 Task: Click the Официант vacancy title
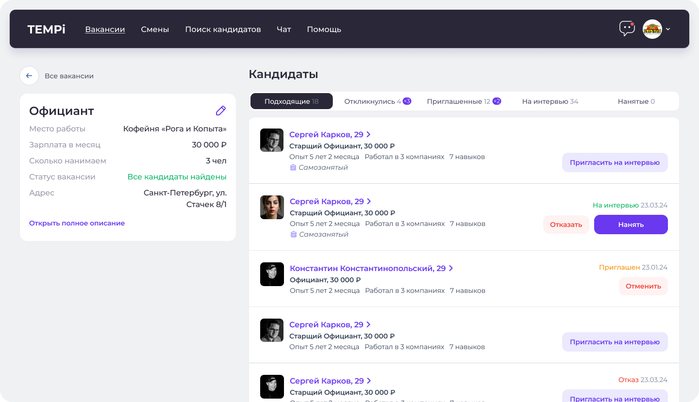[62, 111]
